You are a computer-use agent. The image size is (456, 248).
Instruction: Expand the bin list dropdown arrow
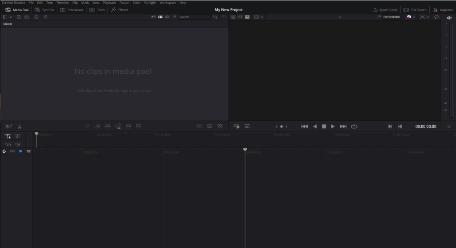[11, 17]
